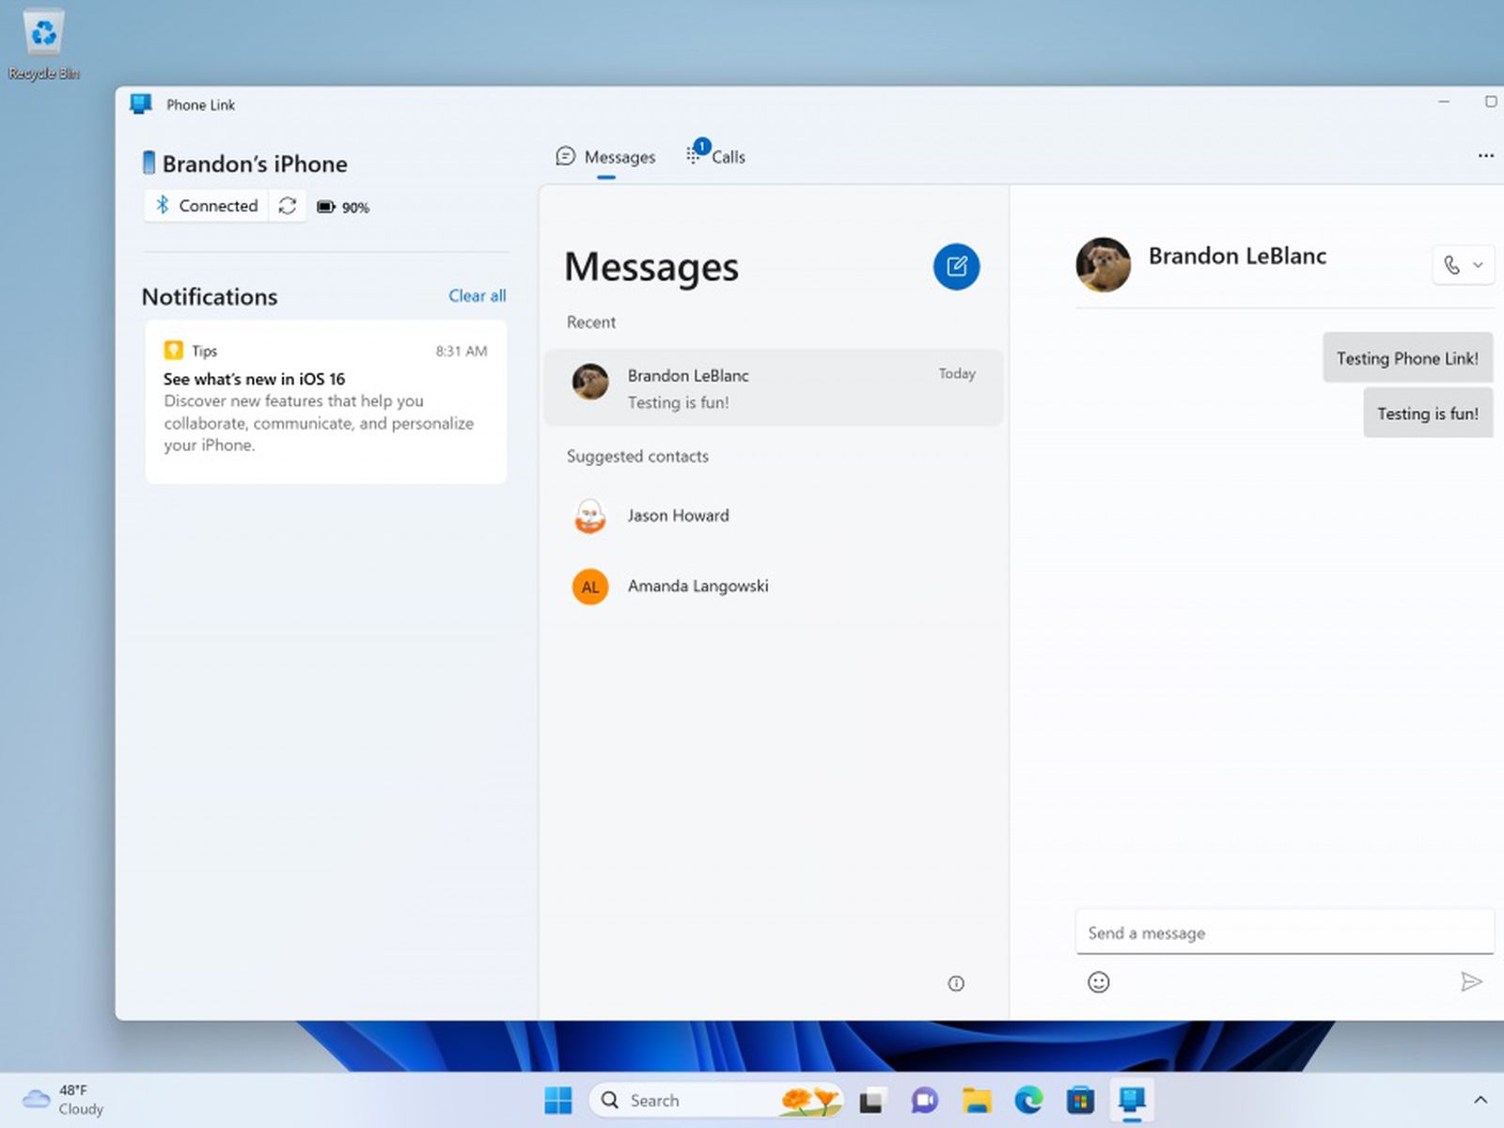Click the taskbar Search box
The image size is (1504, 1128).
click(x=715, y=1100)
